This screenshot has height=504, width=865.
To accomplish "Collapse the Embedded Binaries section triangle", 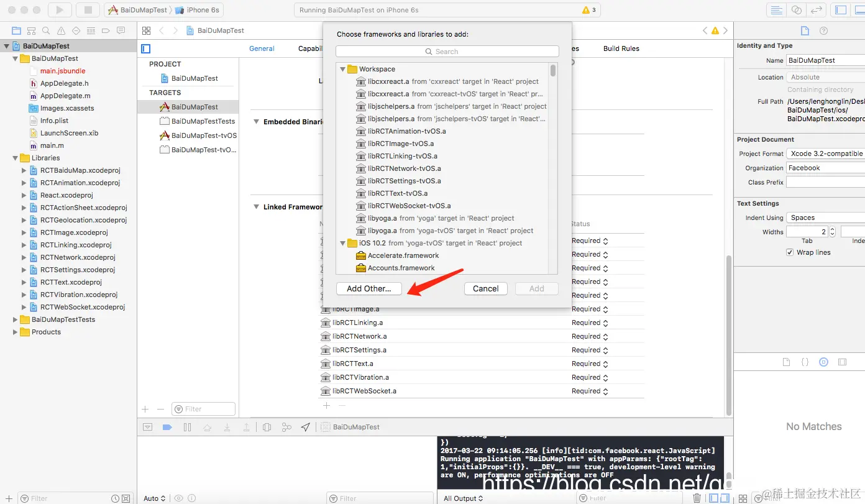I will pyautogui.click(x=256, y=122).
